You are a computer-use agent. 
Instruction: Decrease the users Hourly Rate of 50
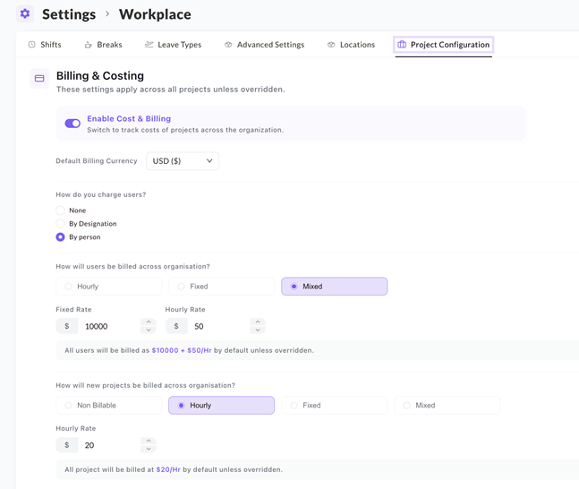pos(258,330)
